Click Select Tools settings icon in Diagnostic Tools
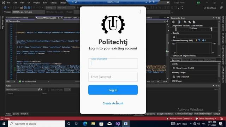 point(173,22)
